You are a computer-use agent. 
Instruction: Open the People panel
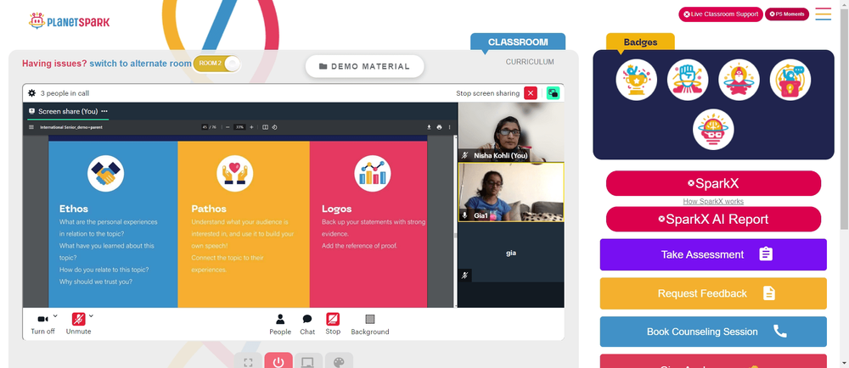pyautogui.click(x=280, y=324)
